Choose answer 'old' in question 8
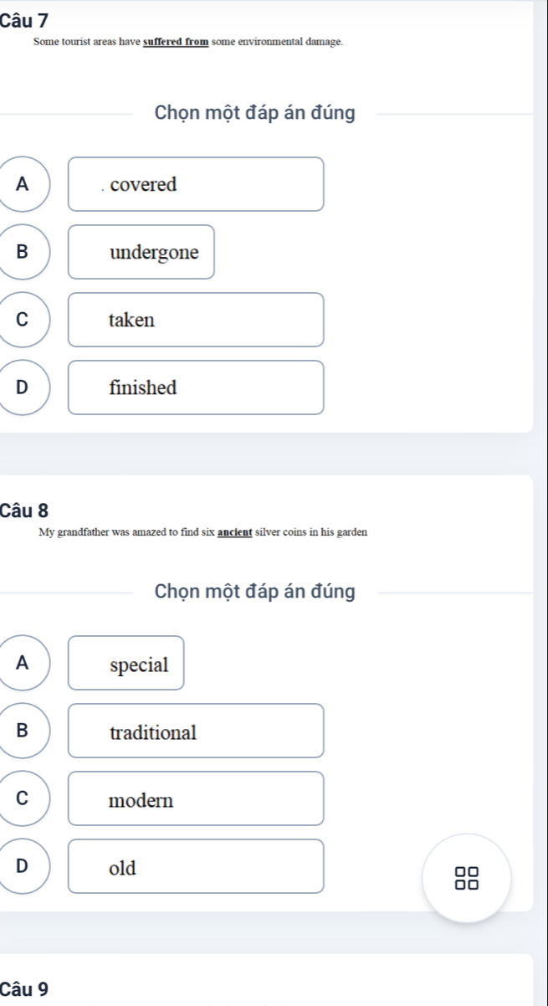The height and width of the screenshot is (1006, 548). point(196,866)
